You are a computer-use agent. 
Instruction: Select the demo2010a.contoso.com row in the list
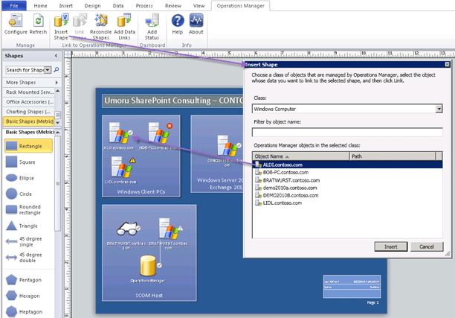pyautogui.click(x=347, y=188)
